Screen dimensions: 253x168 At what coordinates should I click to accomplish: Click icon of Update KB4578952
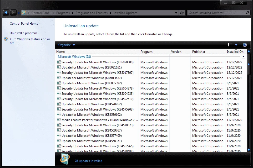point(59,104)
